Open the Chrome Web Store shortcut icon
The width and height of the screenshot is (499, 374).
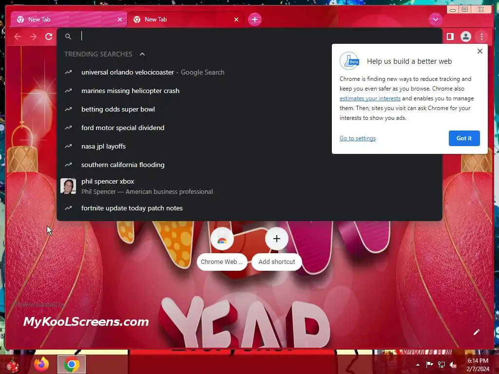222,239
